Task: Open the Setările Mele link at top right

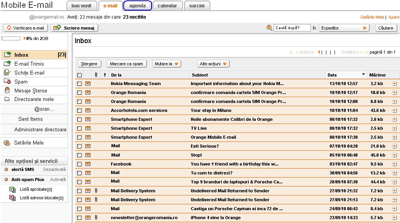Action: 372,17
